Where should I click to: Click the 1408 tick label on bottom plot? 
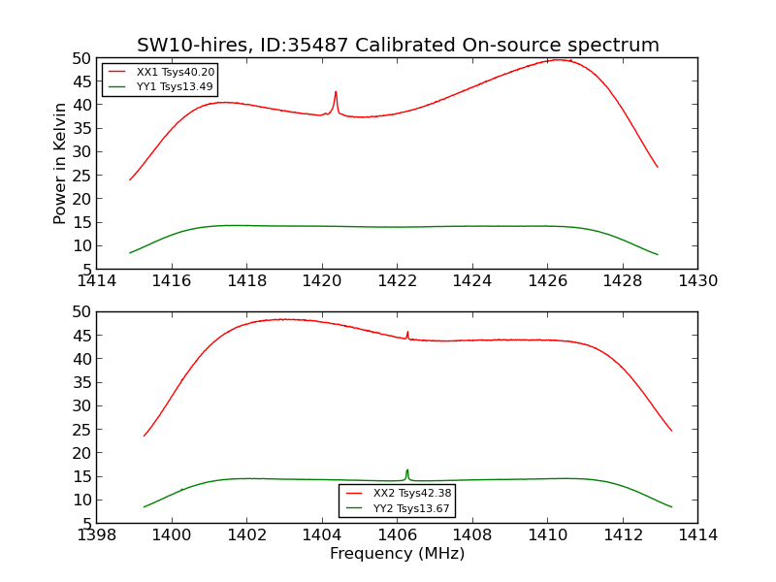(x=472, y=535)
